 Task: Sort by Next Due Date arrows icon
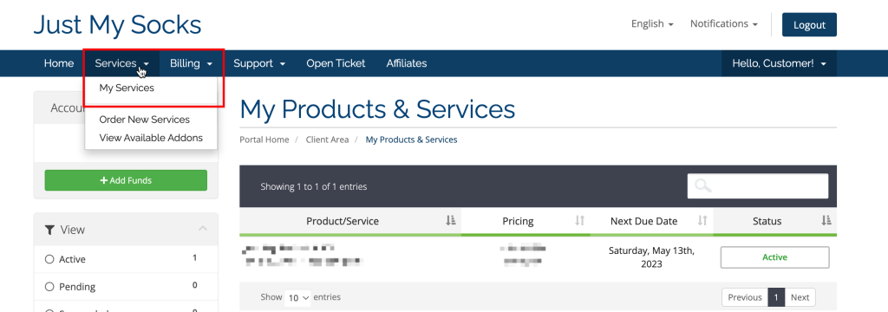tap(702, 221)
